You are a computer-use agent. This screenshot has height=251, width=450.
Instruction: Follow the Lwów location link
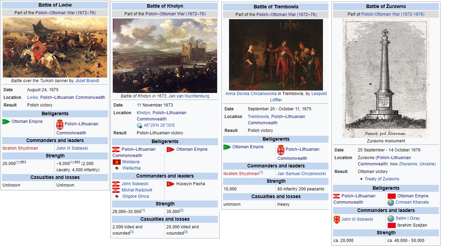click(32, 97)
